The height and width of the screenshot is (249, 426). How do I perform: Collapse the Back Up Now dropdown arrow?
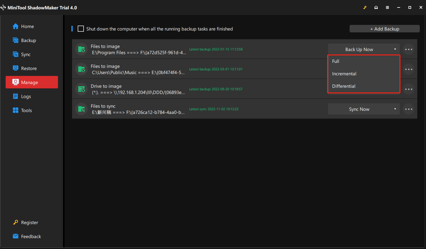[x=395, y=49]
